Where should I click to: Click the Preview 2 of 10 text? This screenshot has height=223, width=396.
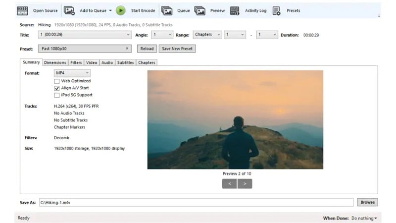click(237, 174)
